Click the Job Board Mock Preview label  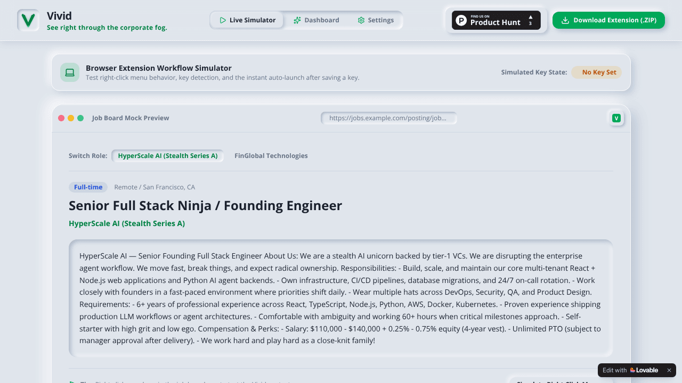click(131, 118)
